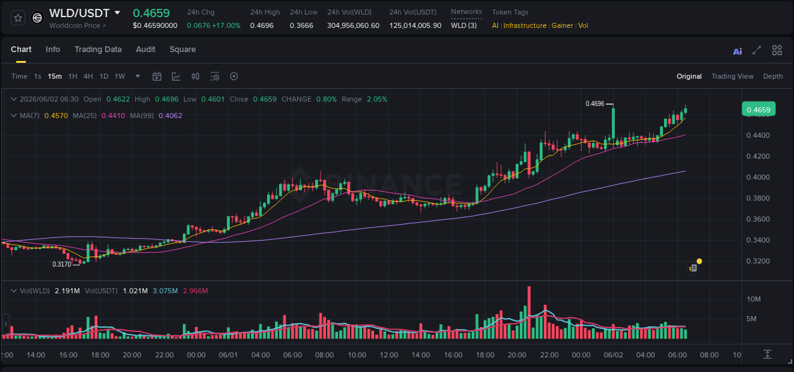This screenshot has width=794, height=372.
Task: Open the Square tab
Action: [x=182, y=50]
